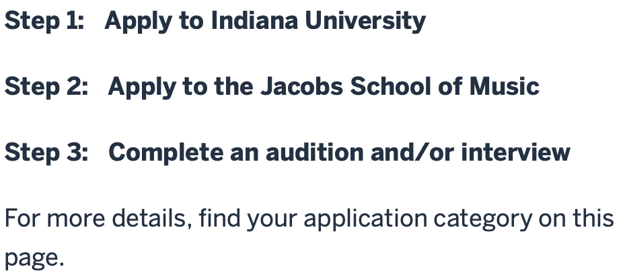The image size is (627, 277).
Task: Select the 'Step 1:' label
Action: point(45,21)
